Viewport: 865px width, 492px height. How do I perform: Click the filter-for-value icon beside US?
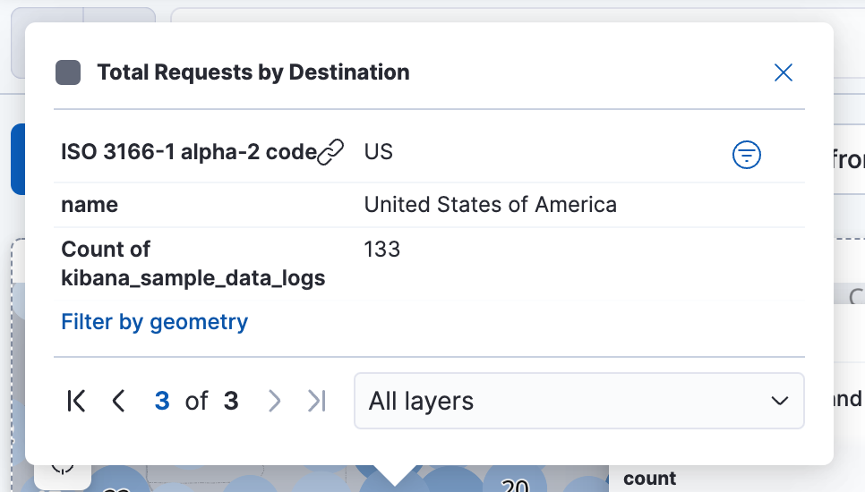pos(746,156)
